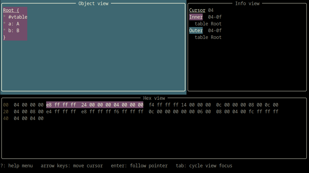309x173 pixels.
Task: Click byte 14 in the hex view
Action: 184,105
